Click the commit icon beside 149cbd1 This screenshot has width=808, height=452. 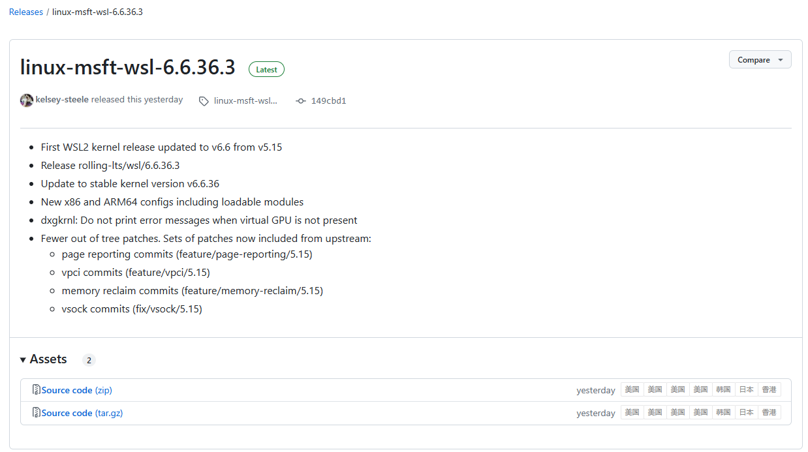(x=301, y=101)
